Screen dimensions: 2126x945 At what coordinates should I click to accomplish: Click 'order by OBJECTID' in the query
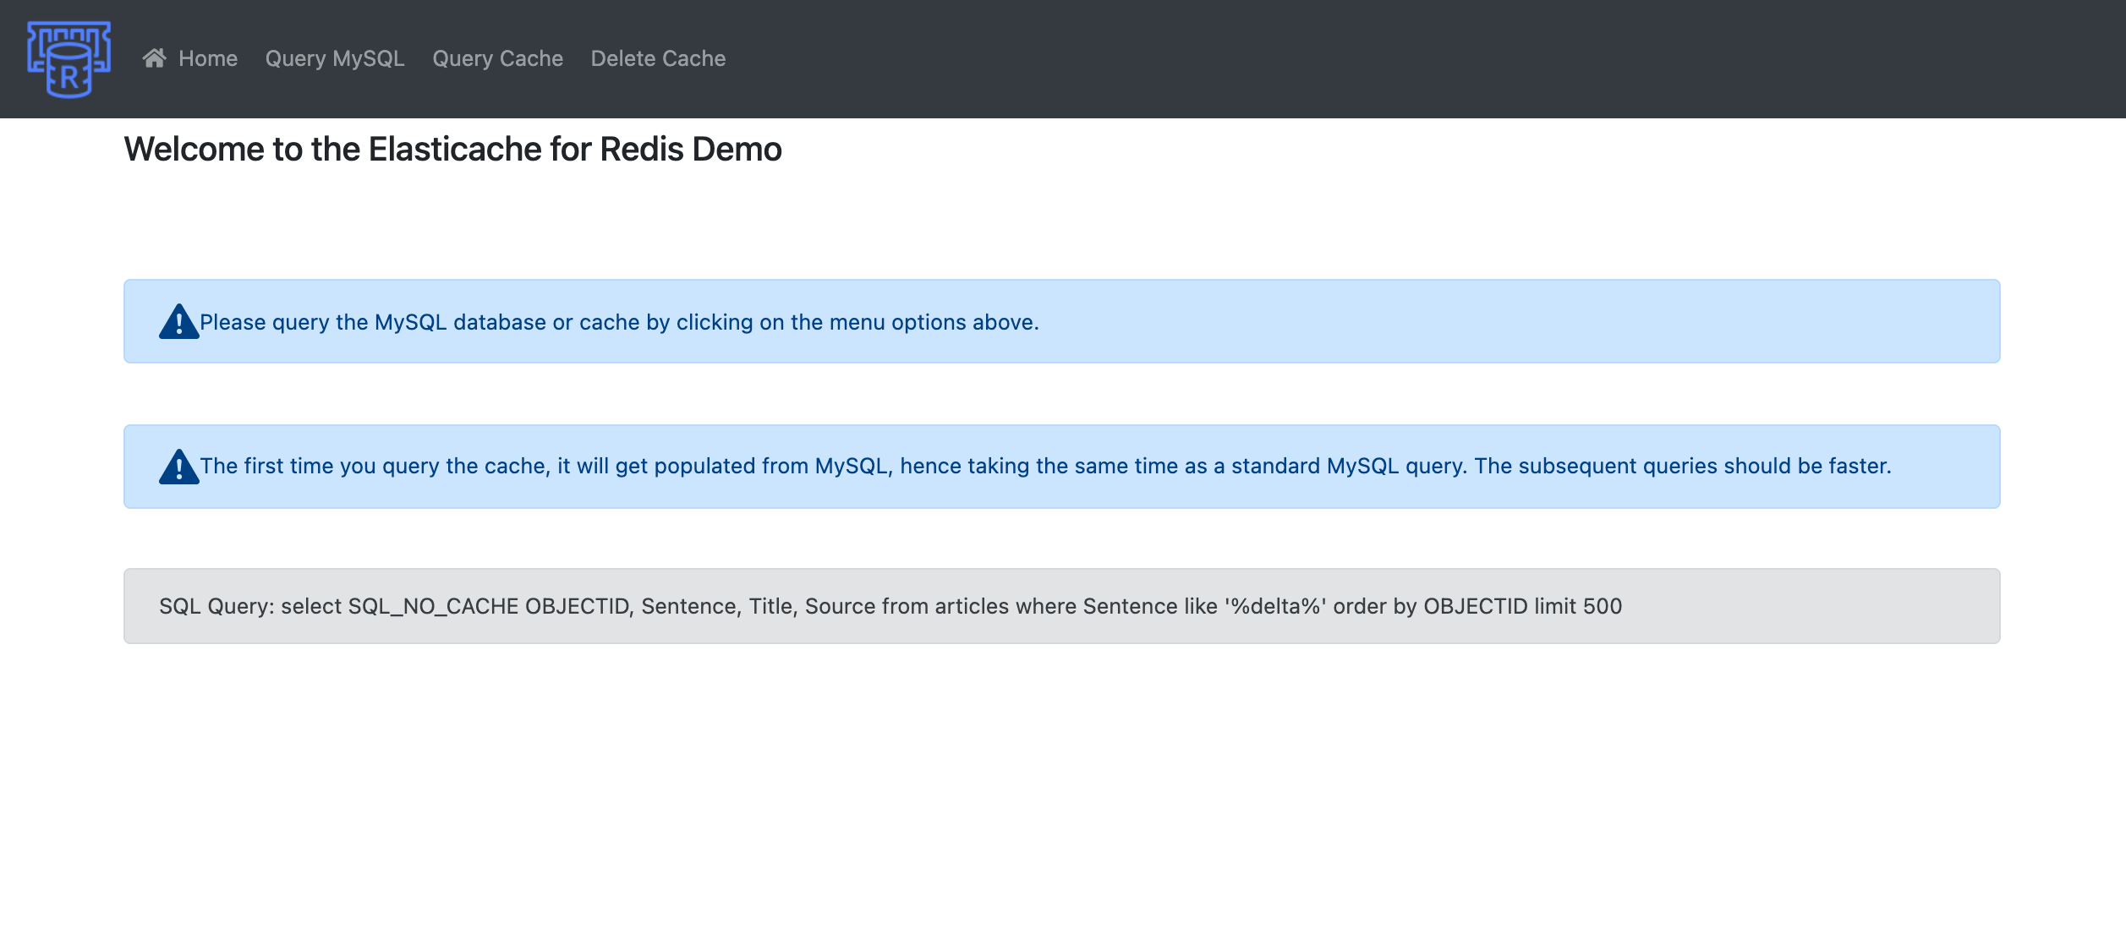click(1430, 606)
